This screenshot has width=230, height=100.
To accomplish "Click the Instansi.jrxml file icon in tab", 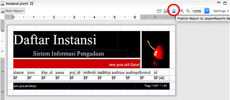I will (x=2, y=4).
